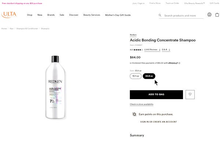Screen dimensions: 220x142
Task: Click Check in-store availability link
Action: (x=142, y=104)
